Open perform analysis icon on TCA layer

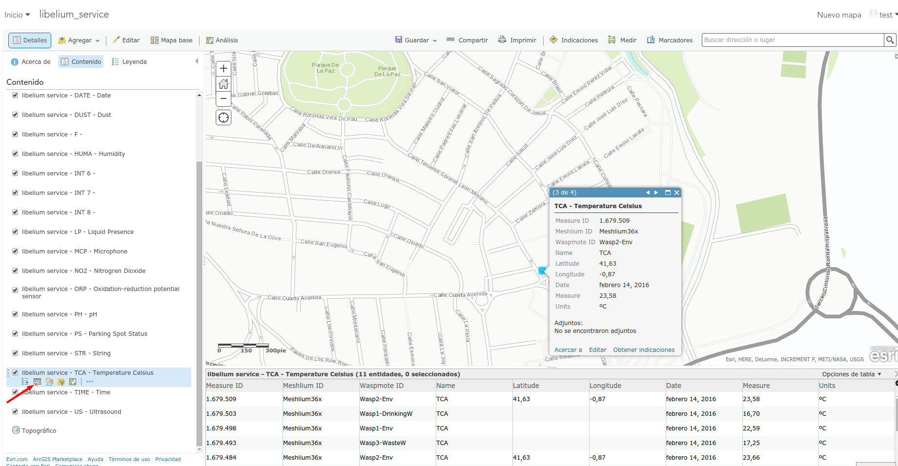click(73, 382)
